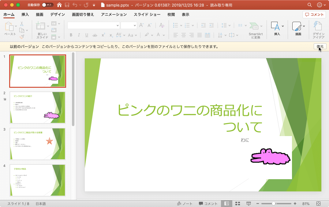
Task: Expand font color dropdown arrow
Action: coord(164,35)
